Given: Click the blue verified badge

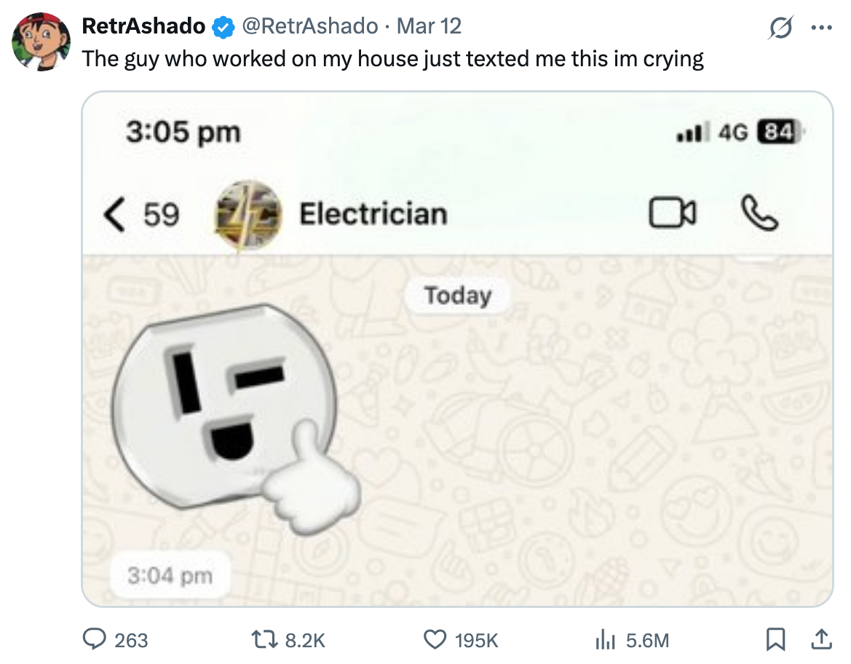Looking at the screenshot, I should [223, 27].
